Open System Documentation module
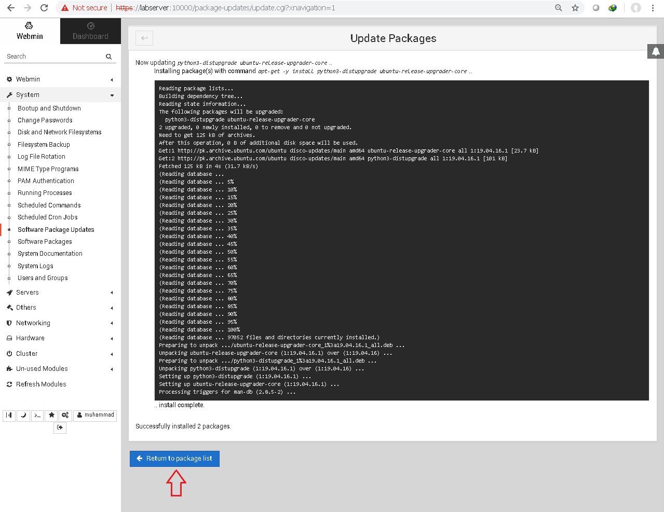 click(50, 254)
